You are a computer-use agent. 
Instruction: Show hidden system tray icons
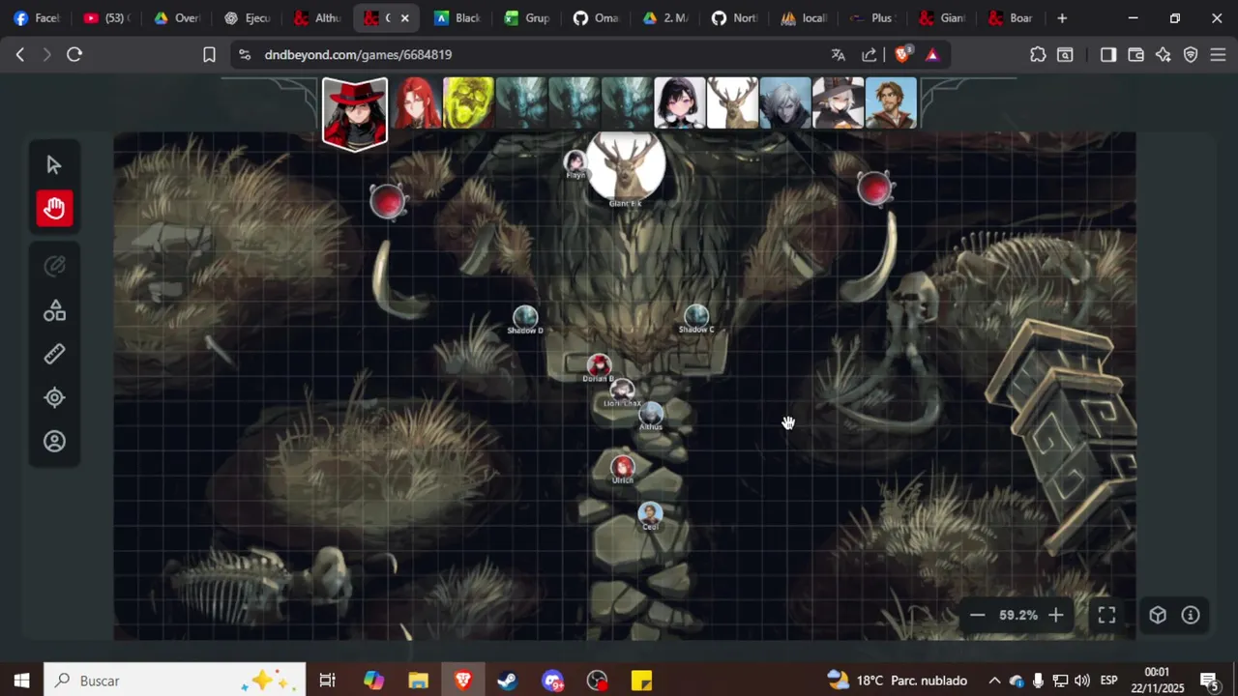(x=994, y=681)
